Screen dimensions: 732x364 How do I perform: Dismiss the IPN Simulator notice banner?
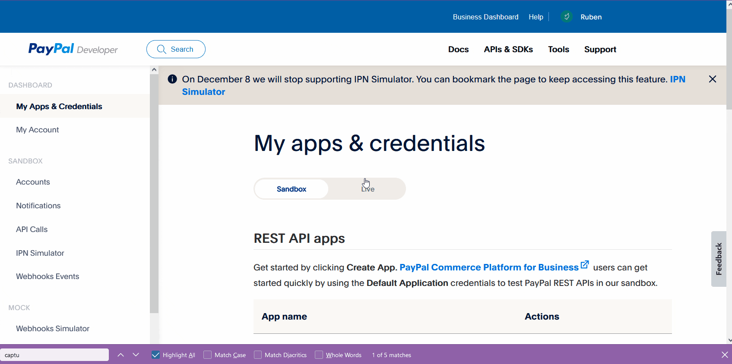[x=712, y=79]
